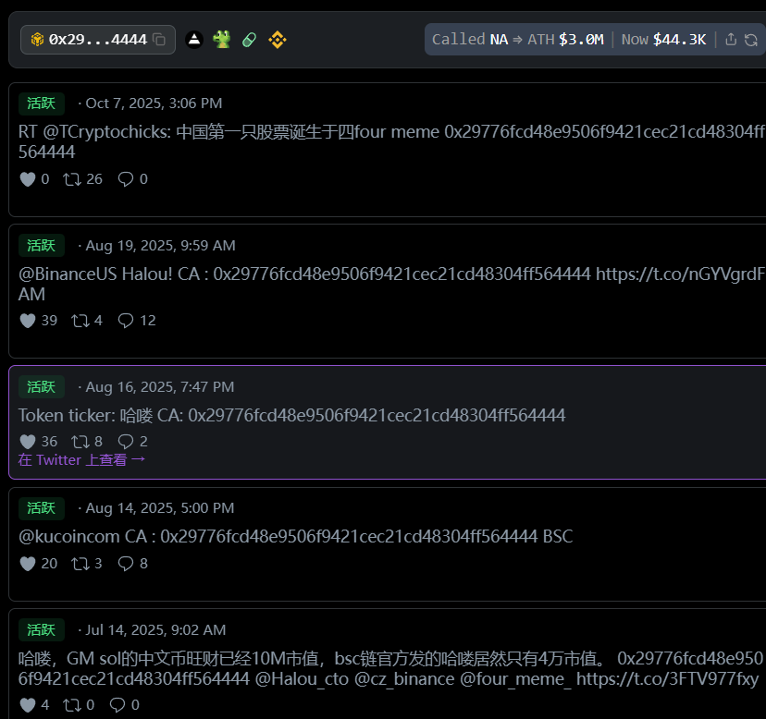Retweet icon on Aug 19, 2025 tweet
Viewport: 766px width, 719px height.
coord(80,321)
